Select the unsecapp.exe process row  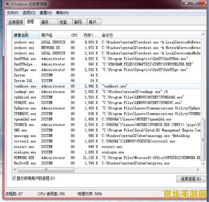107,136
